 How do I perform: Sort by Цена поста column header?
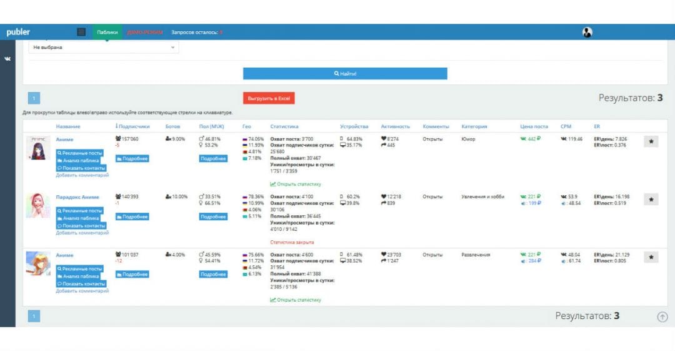(x=534, y=126)
